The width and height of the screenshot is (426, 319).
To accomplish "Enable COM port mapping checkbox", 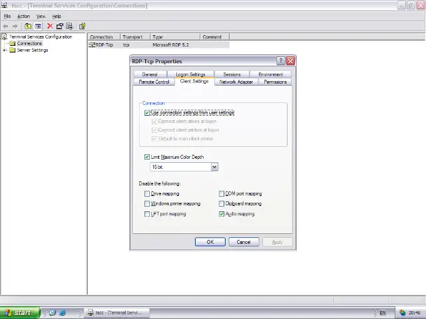I will click(222, 193).
